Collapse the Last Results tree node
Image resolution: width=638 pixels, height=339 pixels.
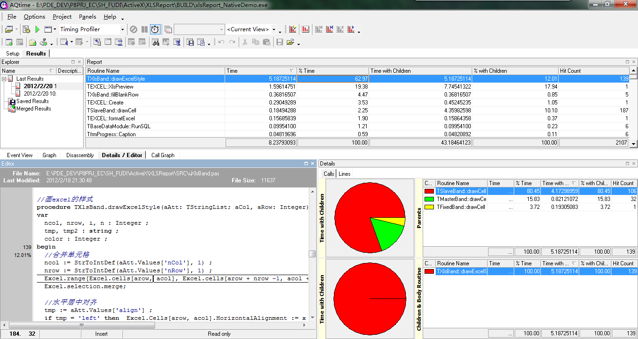tap(4, 79)
